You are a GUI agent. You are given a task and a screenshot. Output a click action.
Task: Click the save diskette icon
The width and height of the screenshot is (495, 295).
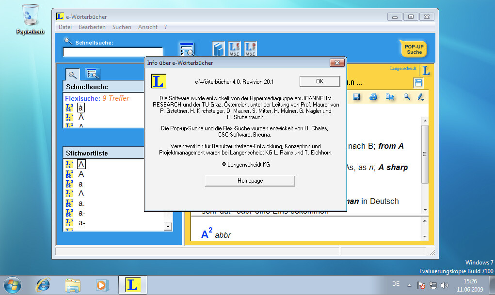point(356,97)
